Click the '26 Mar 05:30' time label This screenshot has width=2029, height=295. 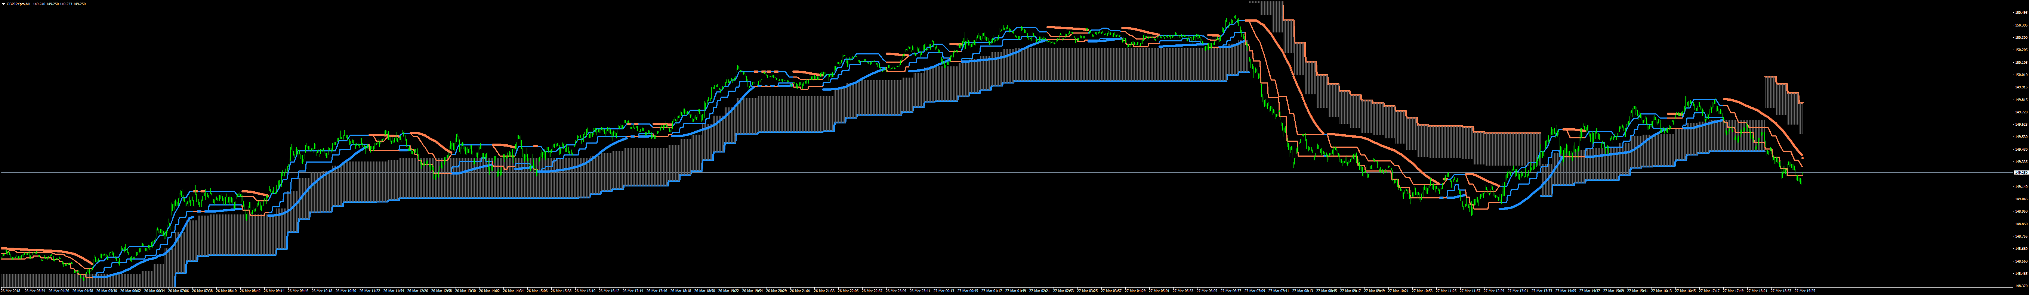point(107,291)
